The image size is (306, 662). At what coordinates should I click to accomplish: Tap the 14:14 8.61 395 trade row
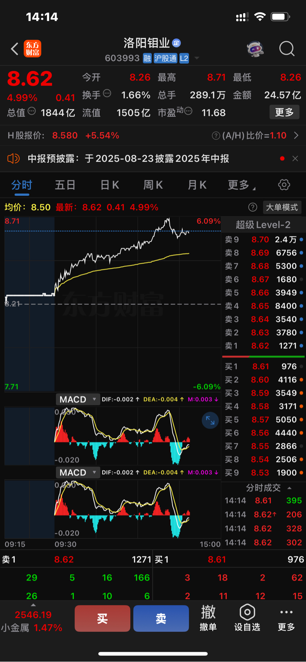263,501
